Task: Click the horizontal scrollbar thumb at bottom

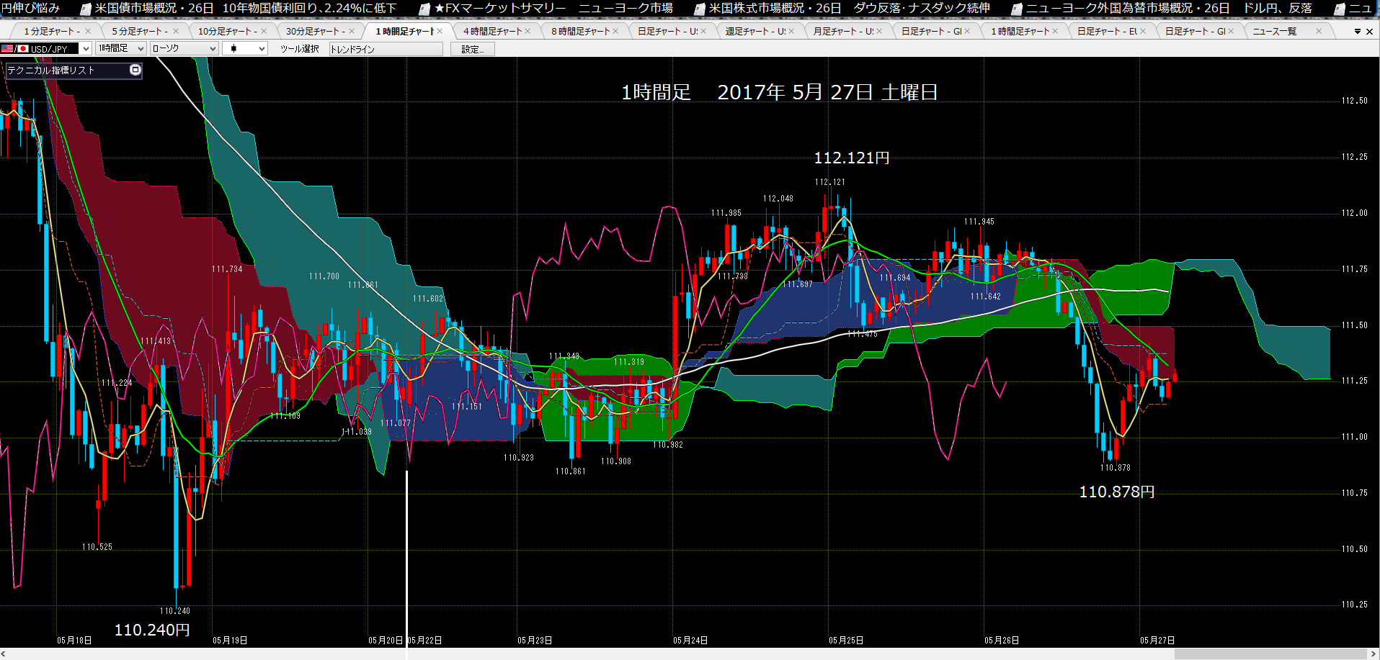Action: [1270, 654]
